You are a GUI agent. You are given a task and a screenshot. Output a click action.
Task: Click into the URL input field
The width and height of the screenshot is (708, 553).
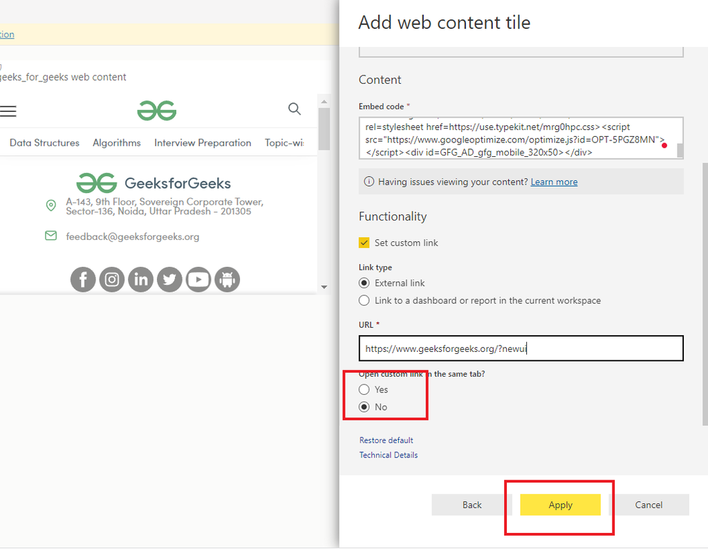[521, 348]
